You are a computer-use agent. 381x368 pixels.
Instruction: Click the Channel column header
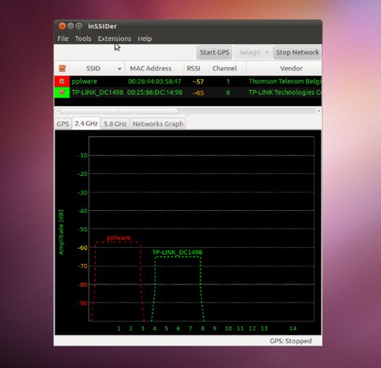pos(228,68)
